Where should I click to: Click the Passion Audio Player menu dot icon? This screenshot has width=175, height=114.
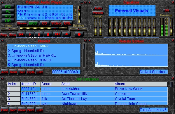(2, 2)
